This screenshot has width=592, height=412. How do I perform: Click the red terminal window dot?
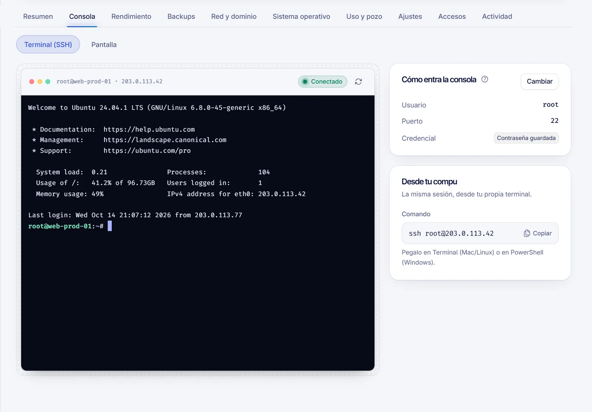pyautogui.click(x=32, y=81)
